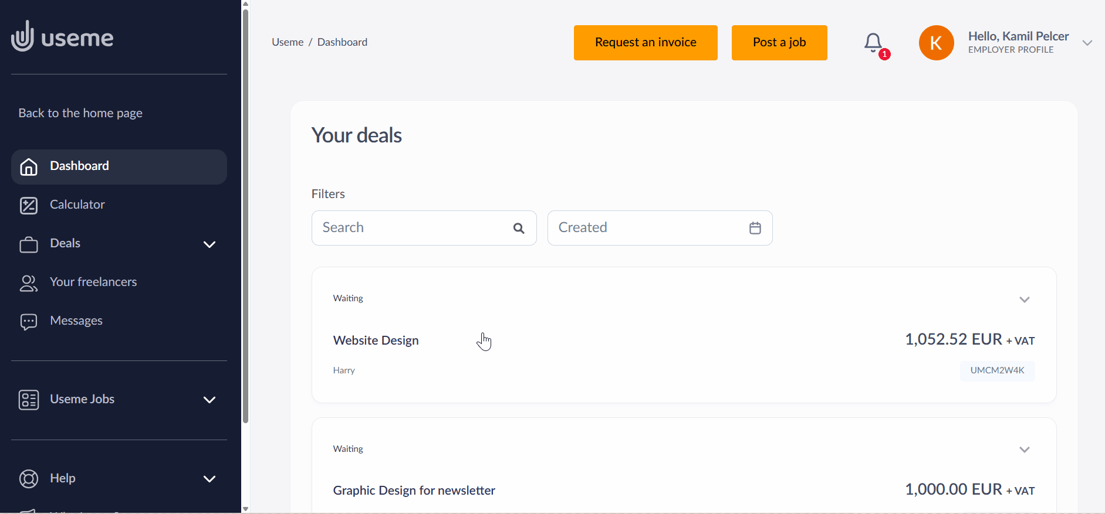Expand the Graphic Design for newsletter deal

[1024, 450]
